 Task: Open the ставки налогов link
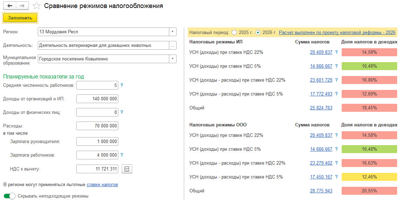(x=102, y=185)
